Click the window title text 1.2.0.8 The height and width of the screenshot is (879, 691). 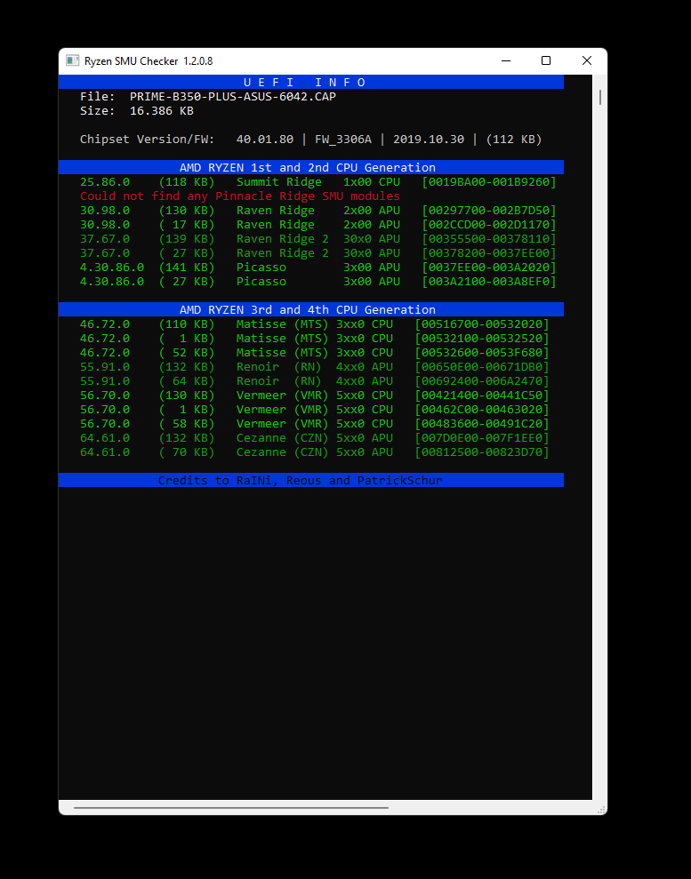198,61
